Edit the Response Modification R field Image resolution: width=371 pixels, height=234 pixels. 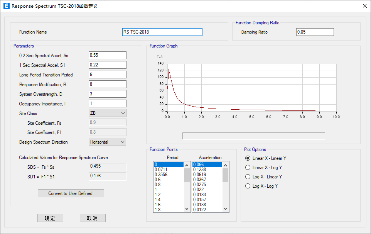(x=108, y=84)
